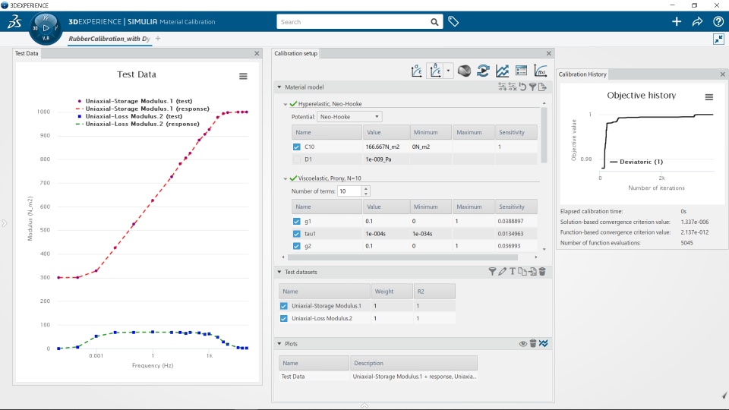Click the stress-strain test data import icon
The height and width of the screenshot is (410, 729).
tap(417, 71)
